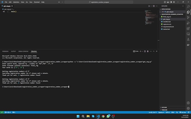Open the Go menu
Screen dimensions: 191x119
27,2
